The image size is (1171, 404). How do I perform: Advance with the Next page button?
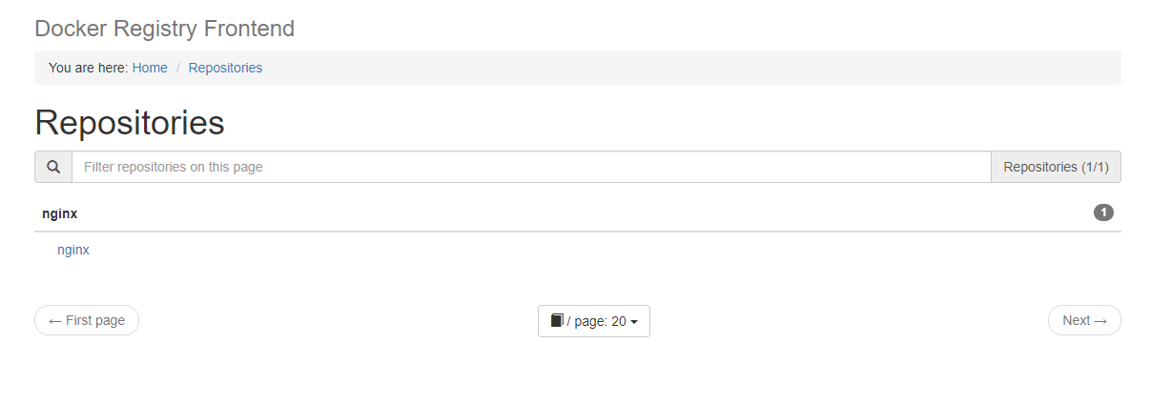pos(1084,320)
